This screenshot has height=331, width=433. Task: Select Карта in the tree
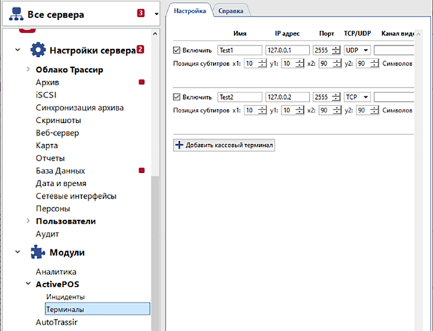47,146
